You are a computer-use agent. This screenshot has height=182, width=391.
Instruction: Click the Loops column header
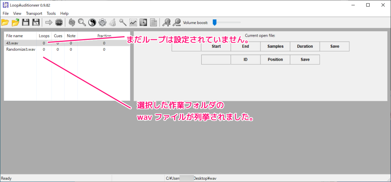44,36
